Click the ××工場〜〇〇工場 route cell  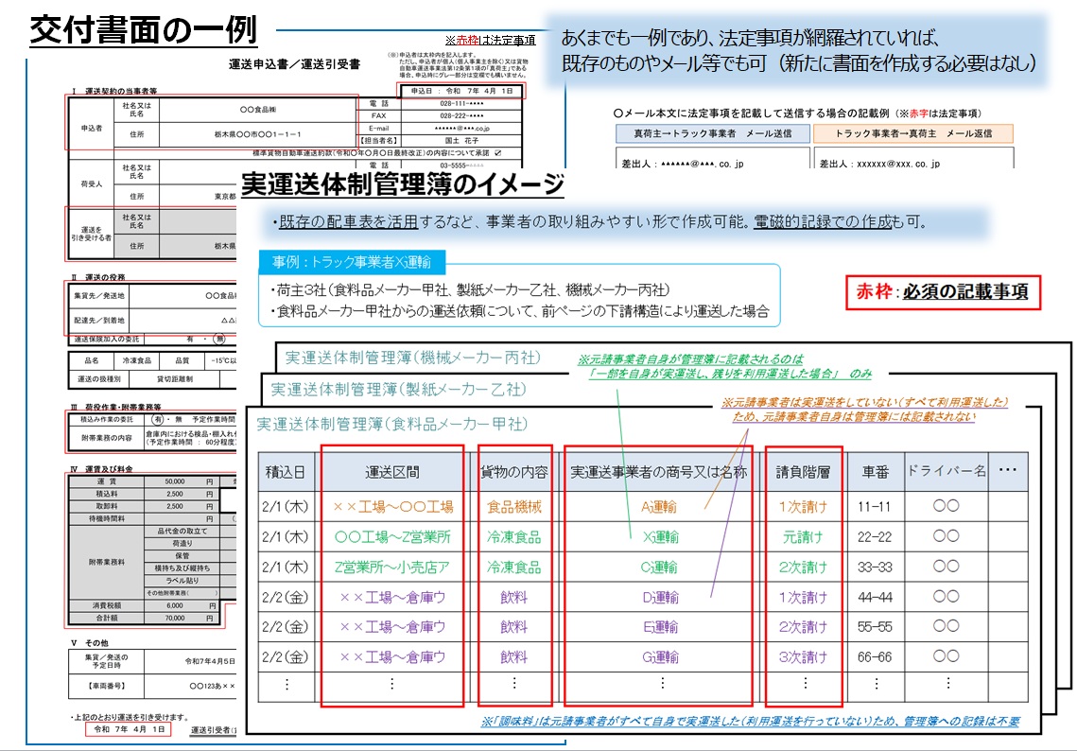tap(392, 507)
